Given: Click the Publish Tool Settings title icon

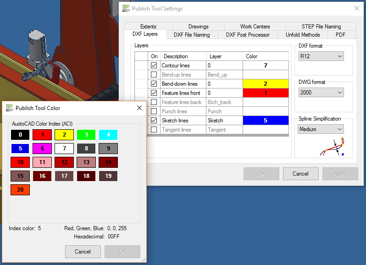Looking at the screenshot, I should coord(126,8).
